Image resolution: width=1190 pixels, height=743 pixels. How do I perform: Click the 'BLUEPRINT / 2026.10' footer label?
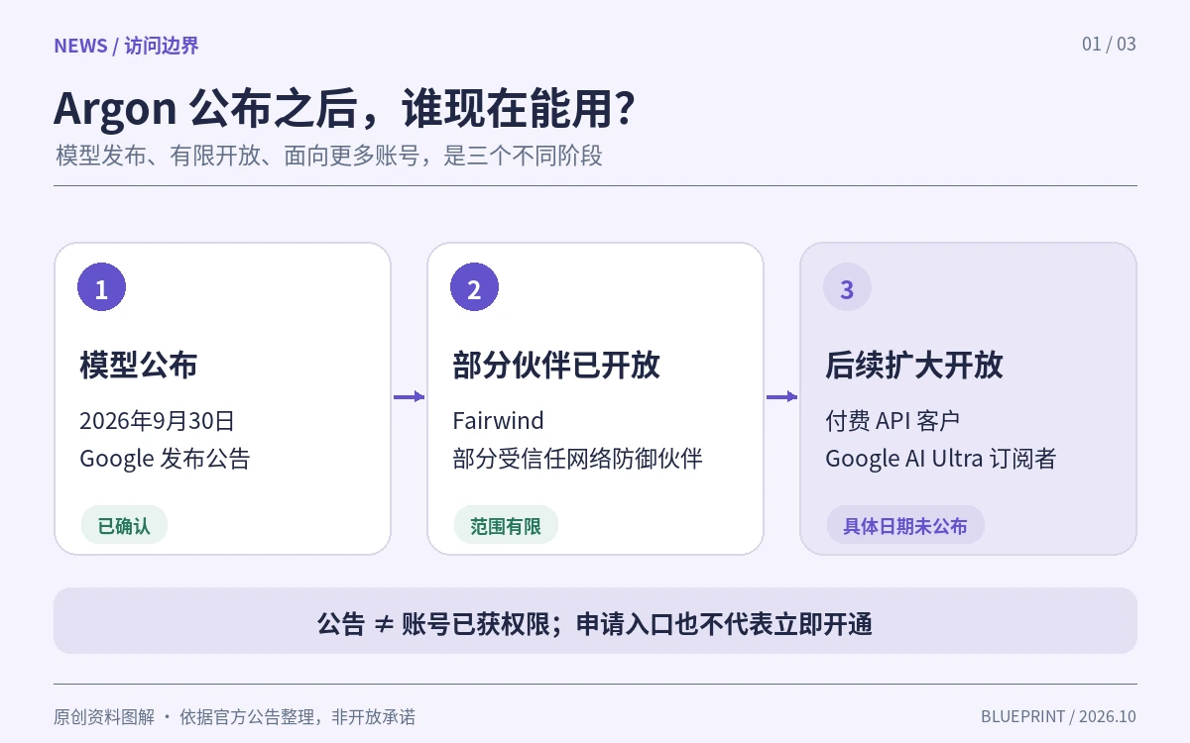coord(1059,716)
